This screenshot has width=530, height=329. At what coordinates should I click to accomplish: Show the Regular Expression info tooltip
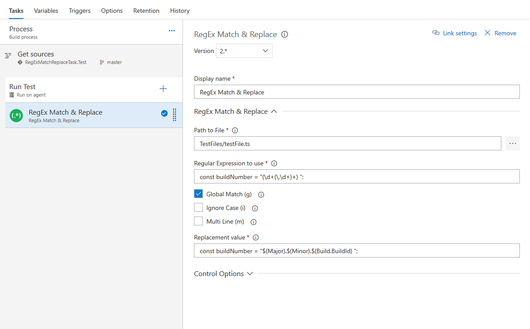click(274, 164)
